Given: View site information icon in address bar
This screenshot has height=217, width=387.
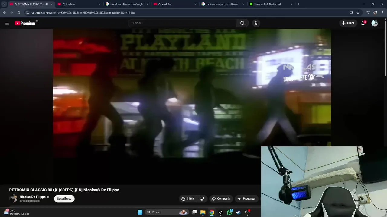Looking at the screenshot, I should (x=28, y=13).
